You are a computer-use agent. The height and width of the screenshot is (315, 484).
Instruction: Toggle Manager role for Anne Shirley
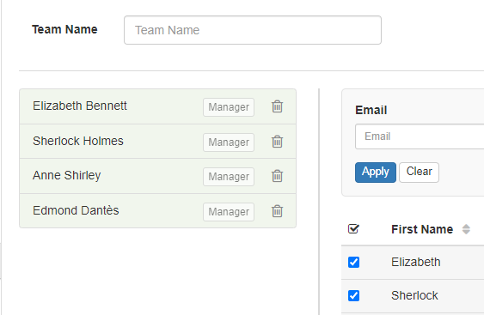[x=229, y=177]
